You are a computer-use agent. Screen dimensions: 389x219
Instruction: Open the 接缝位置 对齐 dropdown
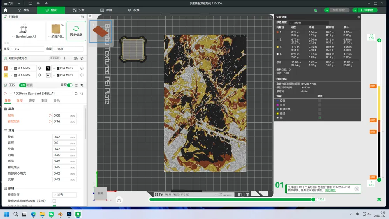(x=65, y=195)
